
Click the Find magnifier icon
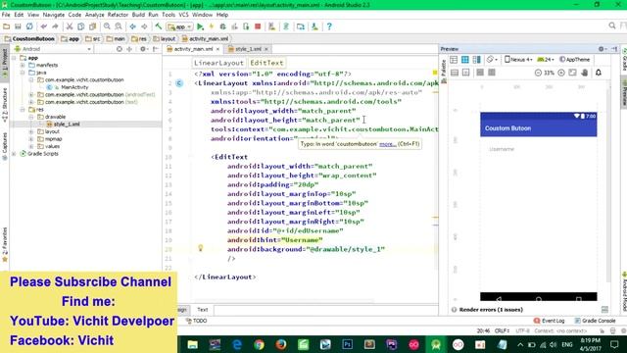pos(107,26)
